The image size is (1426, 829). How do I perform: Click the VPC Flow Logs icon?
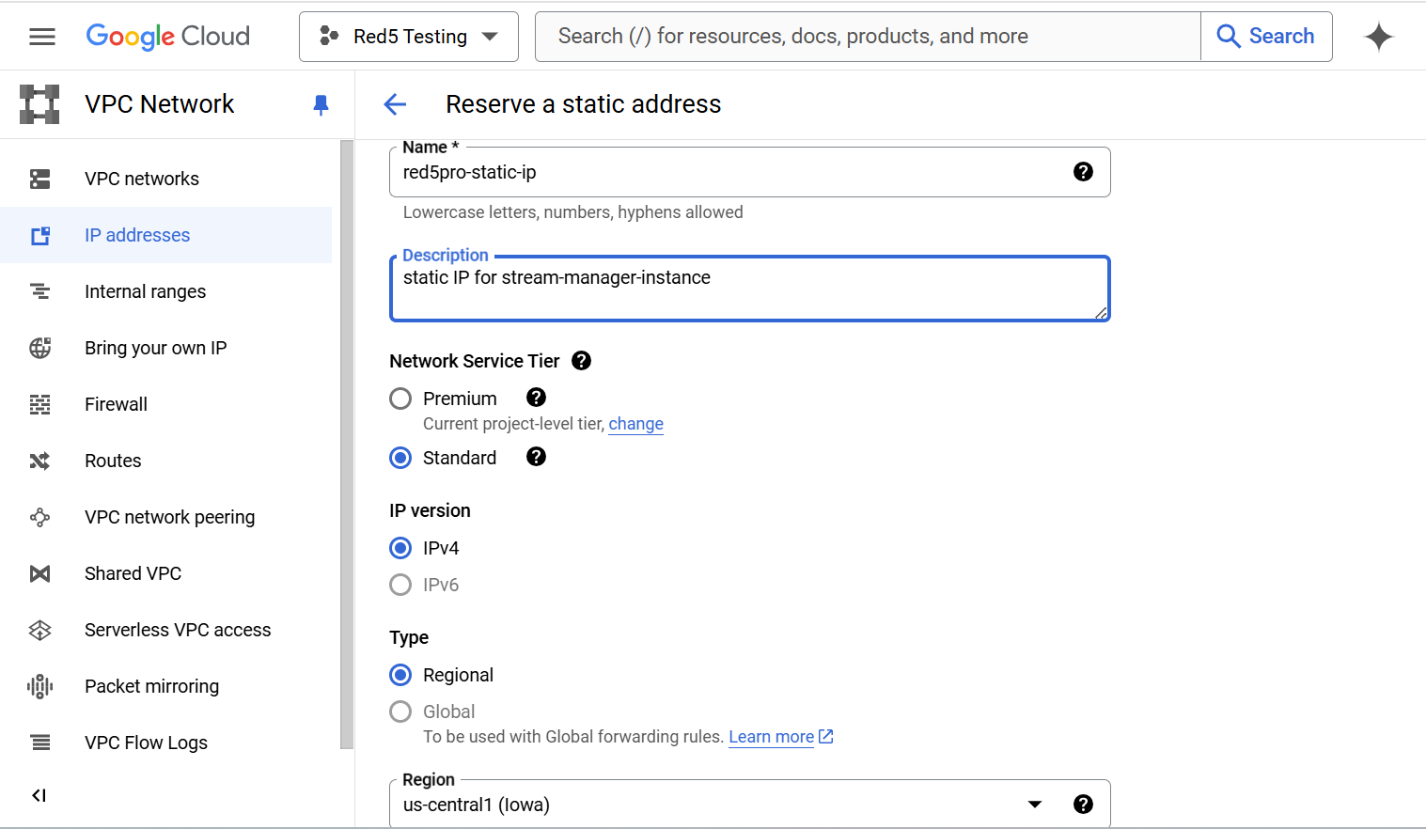click(39, 743)
